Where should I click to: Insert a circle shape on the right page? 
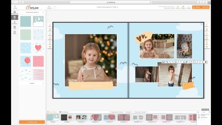pos(207,43)
